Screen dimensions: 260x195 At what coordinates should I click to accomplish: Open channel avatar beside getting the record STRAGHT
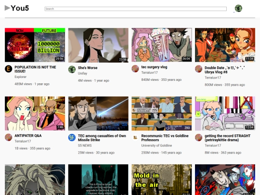(x=198, y=137)
